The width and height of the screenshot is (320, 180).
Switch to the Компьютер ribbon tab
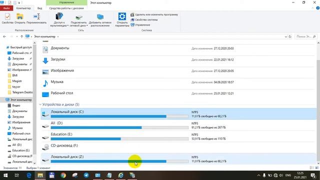pyautogui.click(x=23, y=8)
